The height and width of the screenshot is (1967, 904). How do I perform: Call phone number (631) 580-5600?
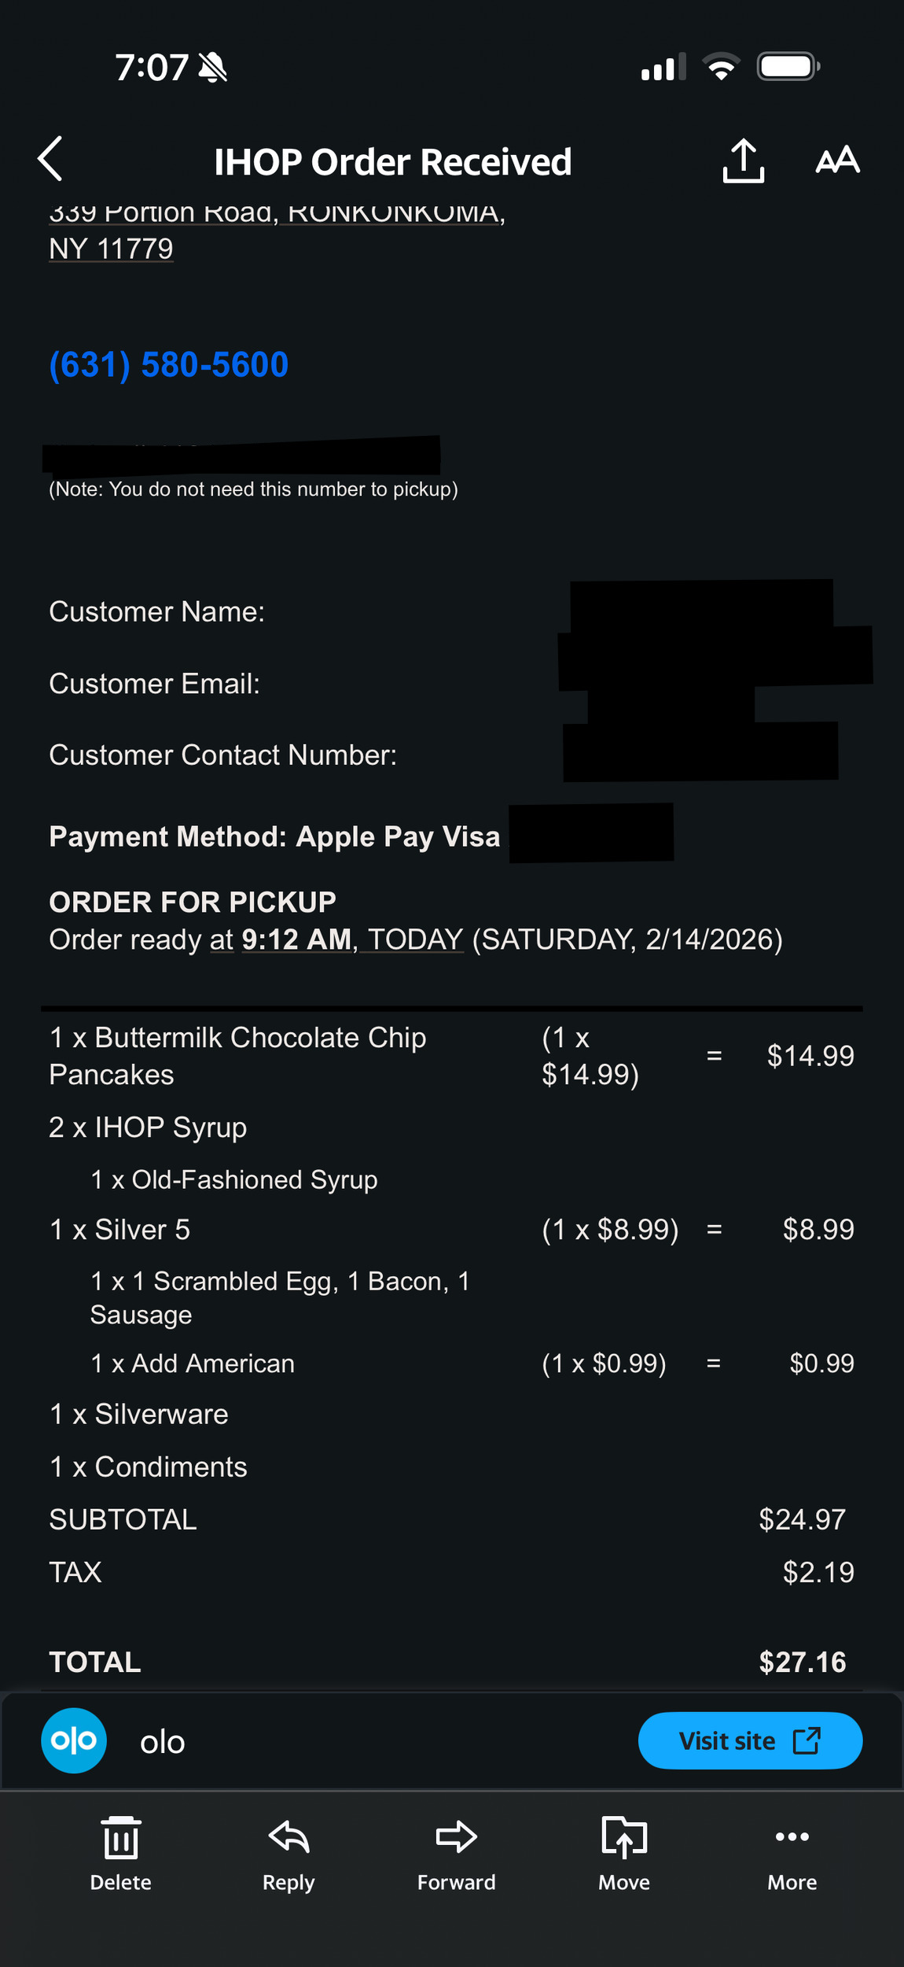(169, 365)
